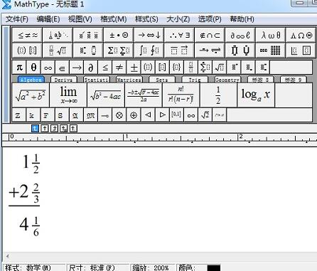Viewport: 317px width, 271px height.
Task: Insert the log base a of x expression
Action: click(256, 95)
